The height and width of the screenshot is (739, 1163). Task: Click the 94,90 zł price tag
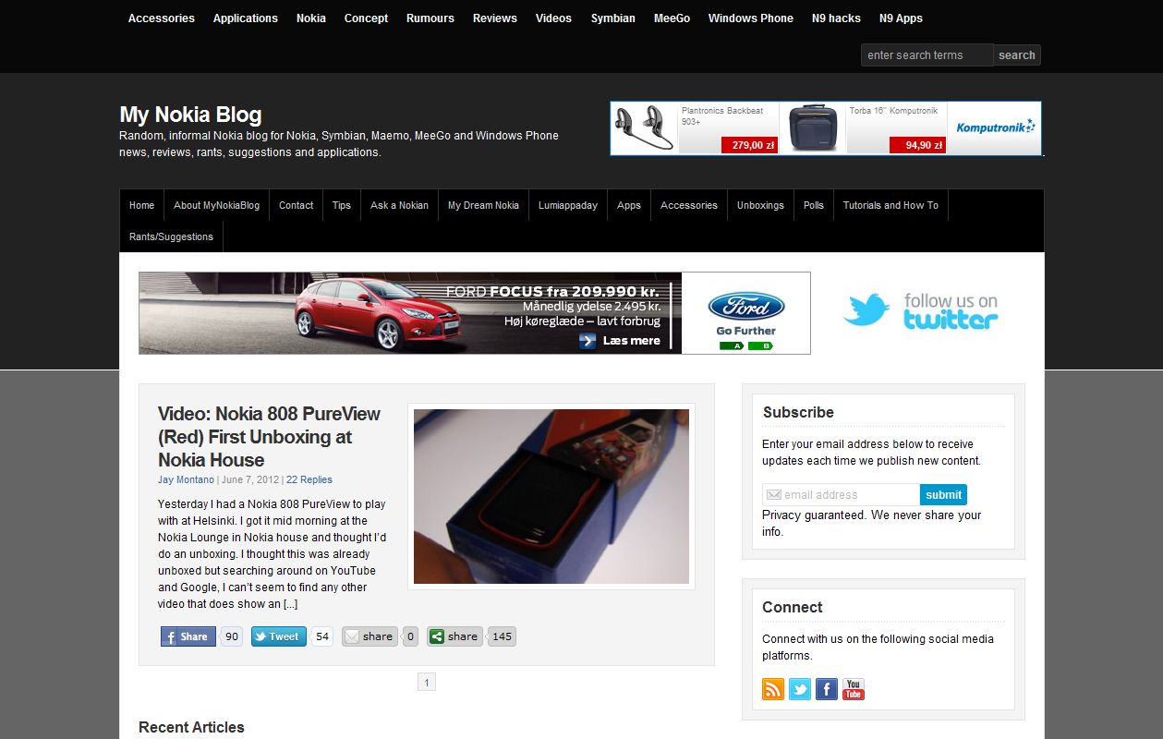(x=917, y=145)
